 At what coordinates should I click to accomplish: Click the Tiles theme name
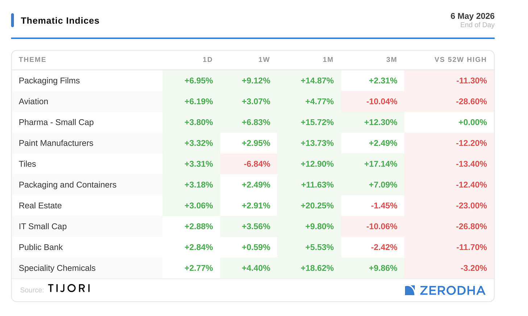[27, 164]
